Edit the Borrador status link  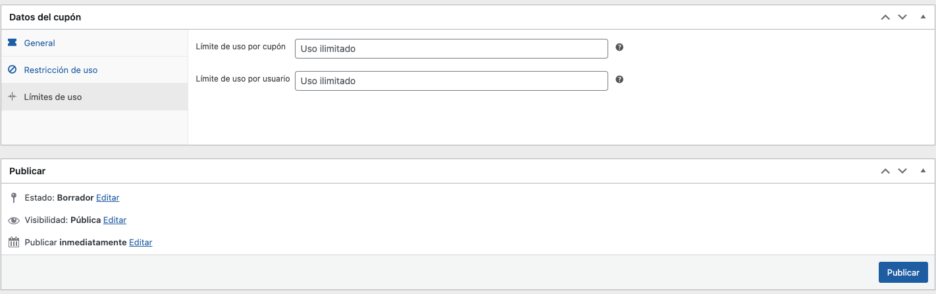[107, 197]
